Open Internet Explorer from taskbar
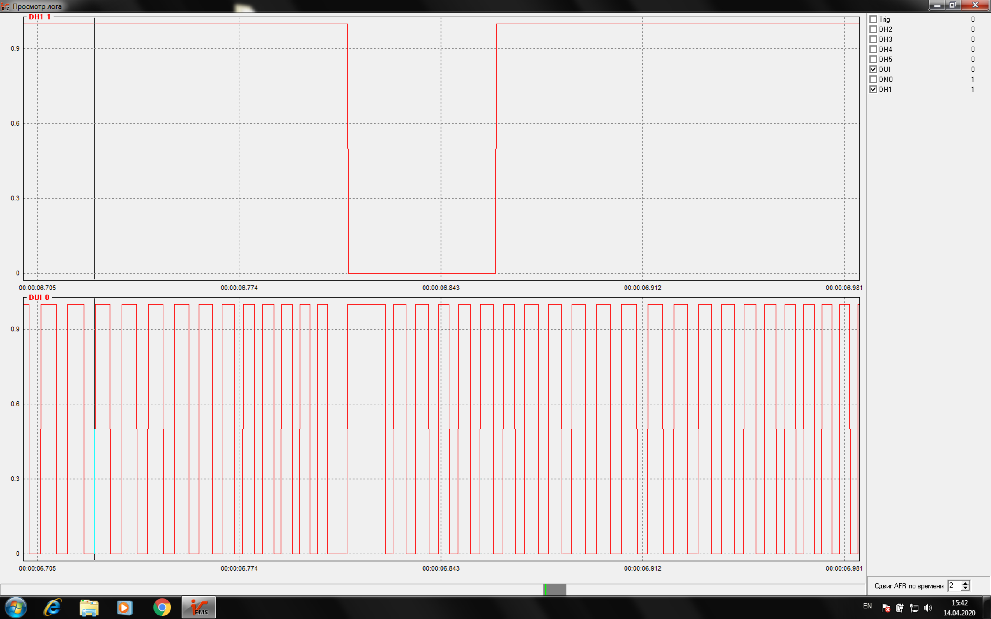 (x=52, y=608)
